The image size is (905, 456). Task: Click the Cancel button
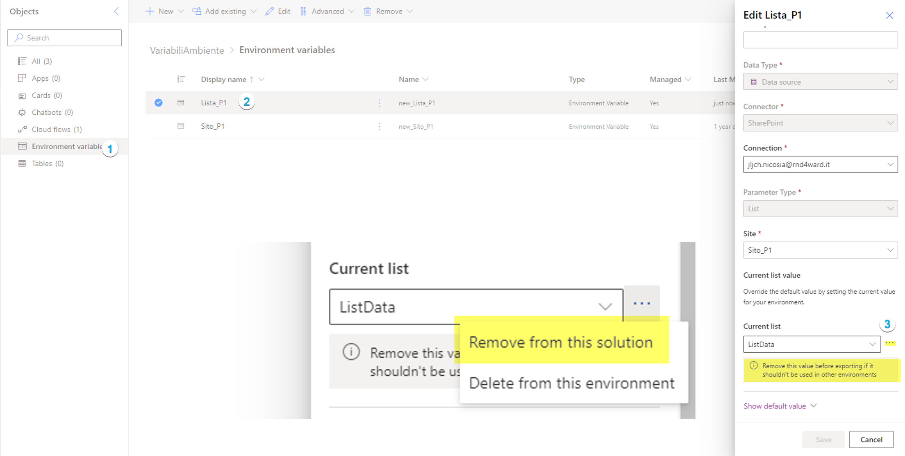[x=871, y=439]
